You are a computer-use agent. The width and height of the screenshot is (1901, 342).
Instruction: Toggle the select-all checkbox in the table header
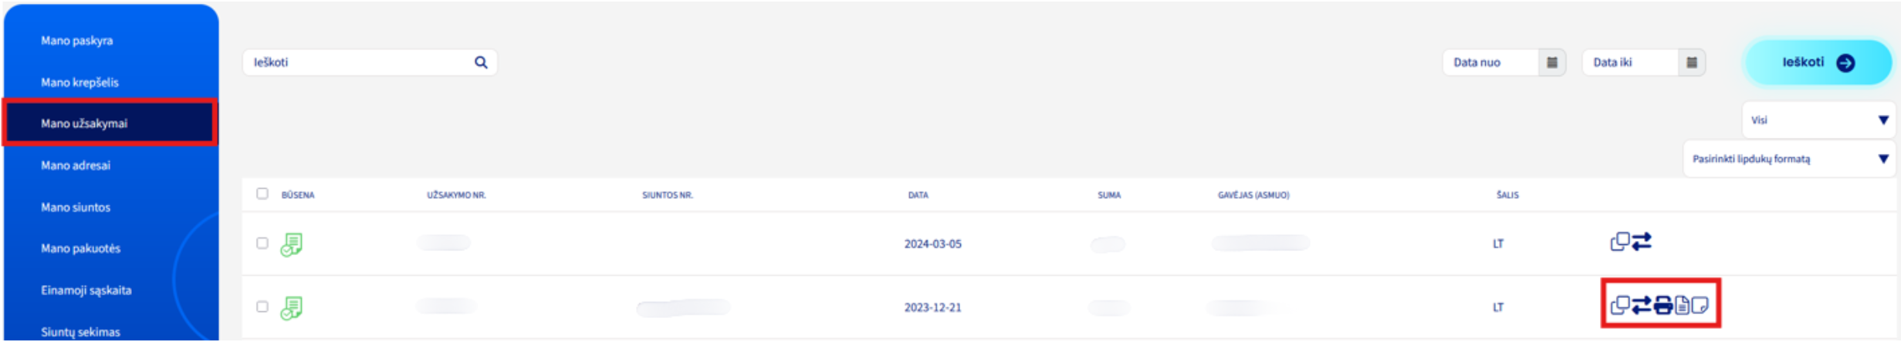pyautogui.click(x=262, y=193)
